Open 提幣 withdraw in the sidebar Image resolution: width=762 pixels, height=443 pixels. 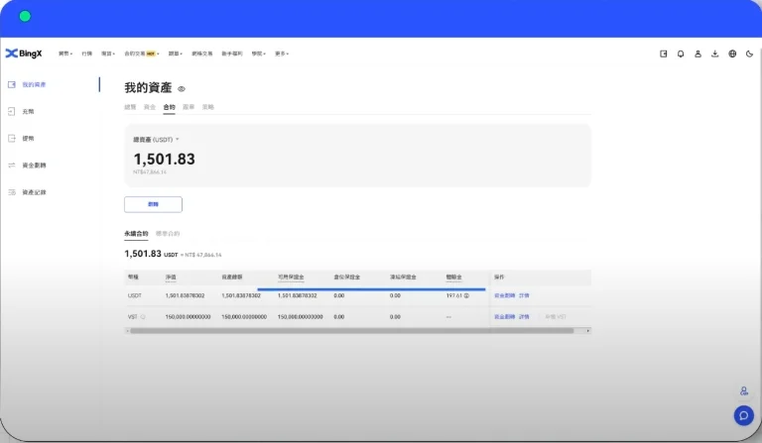click(x=28, y=139)
